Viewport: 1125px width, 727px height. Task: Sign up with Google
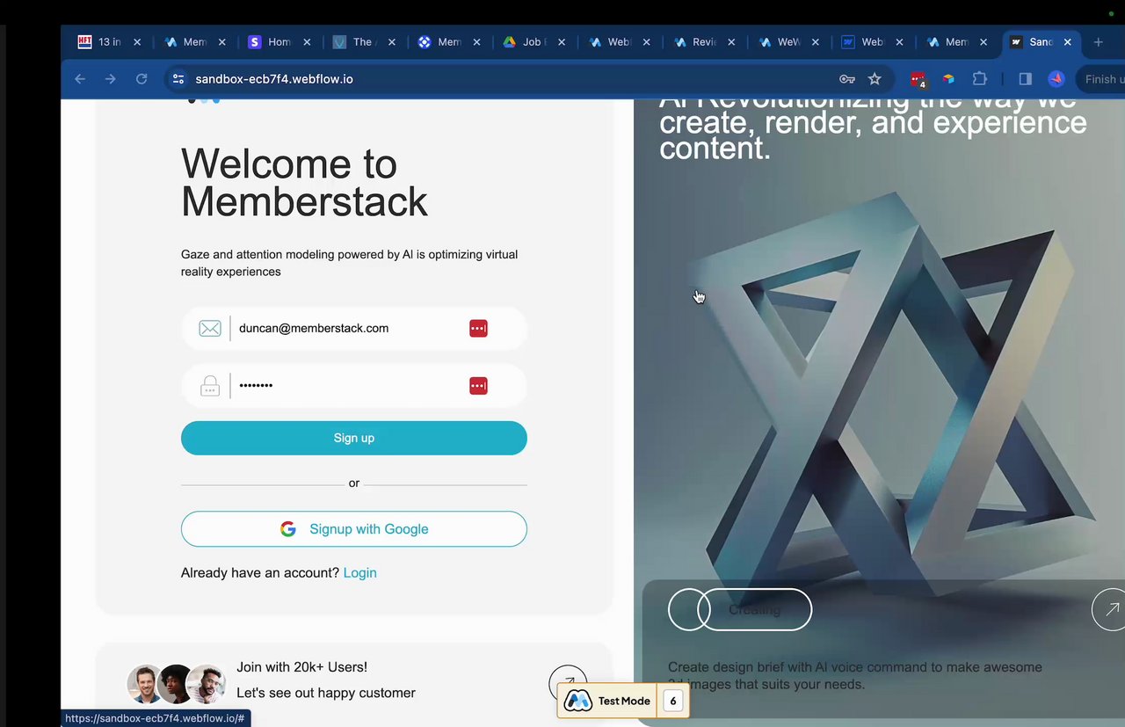[354, 529]
